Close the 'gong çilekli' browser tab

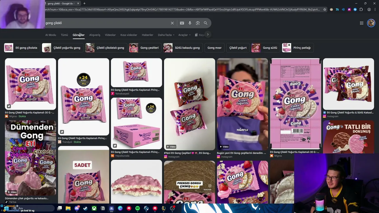coord(78,3)
